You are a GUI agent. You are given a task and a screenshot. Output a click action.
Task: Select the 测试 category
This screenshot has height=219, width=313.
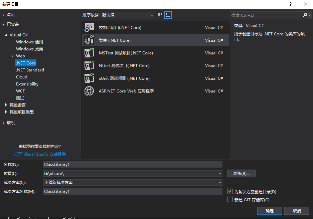pyautogui.click(x=20, y=98)
